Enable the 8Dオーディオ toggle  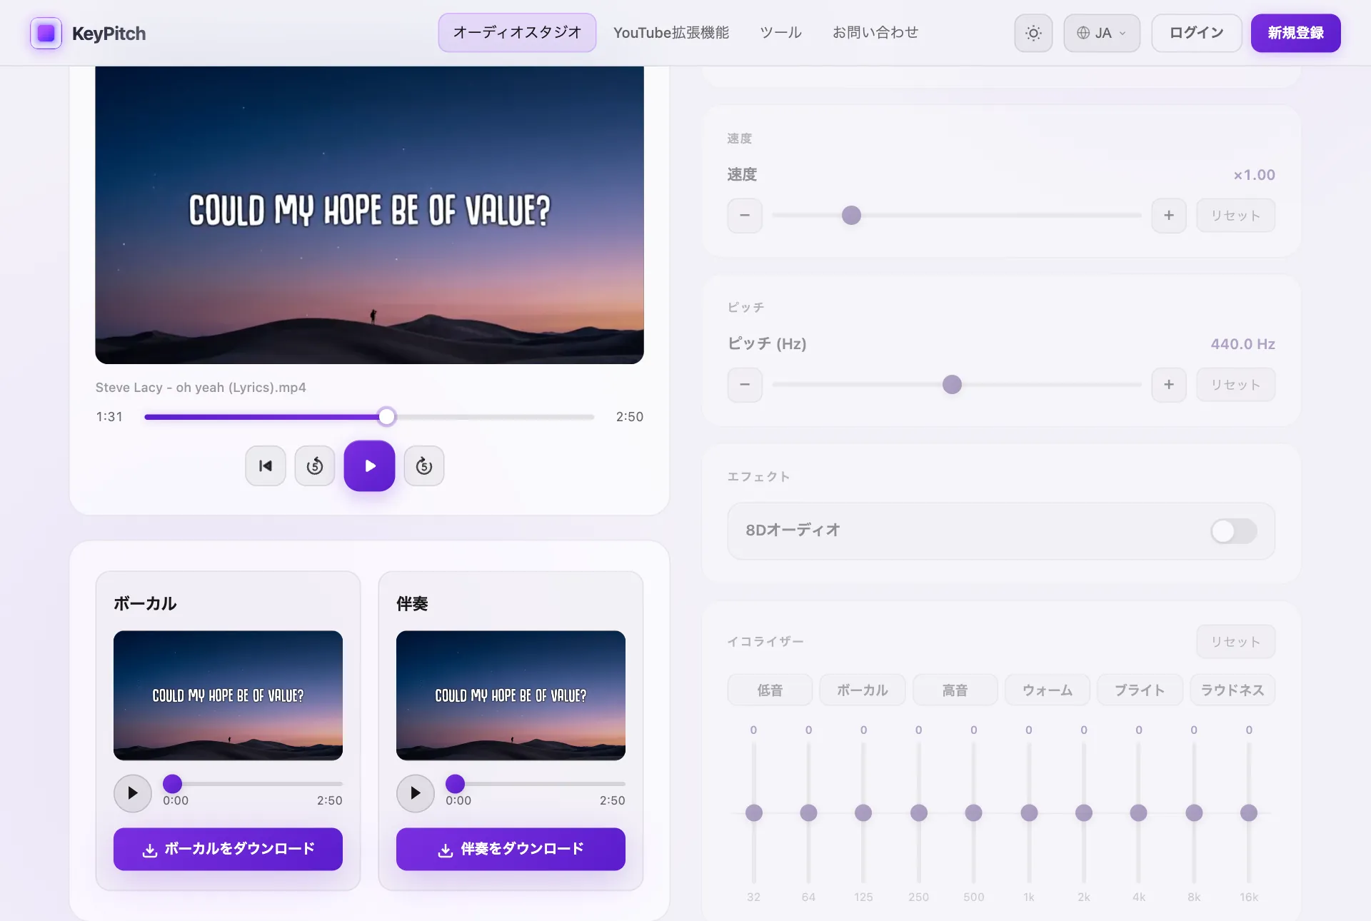[x=1233, y=531]
